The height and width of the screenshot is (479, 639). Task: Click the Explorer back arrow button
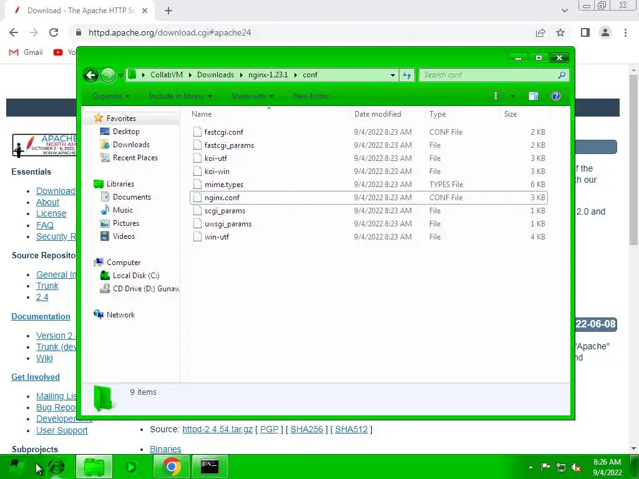[x=91, y=75]
